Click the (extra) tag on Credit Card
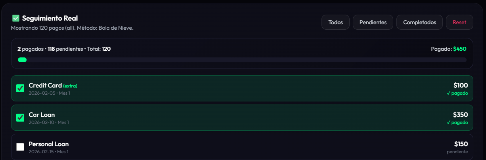The height and width of the screenshot is (160, 486). (x=70, y=86)
